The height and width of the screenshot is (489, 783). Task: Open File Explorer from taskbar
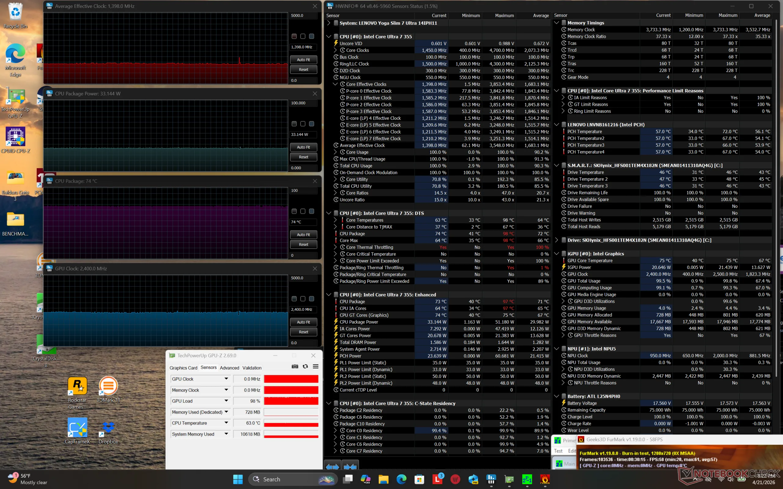(x=384, y=479)
